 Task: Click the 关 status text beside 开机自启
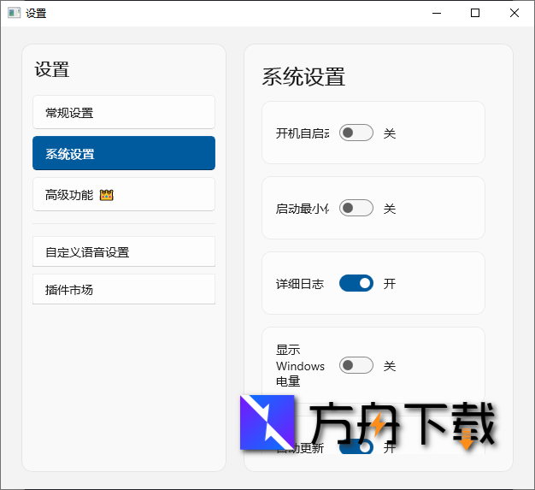point(390,133)
